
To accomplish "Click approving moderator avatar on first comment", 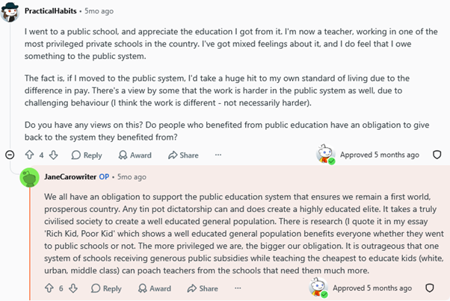I will coord(325,154).
